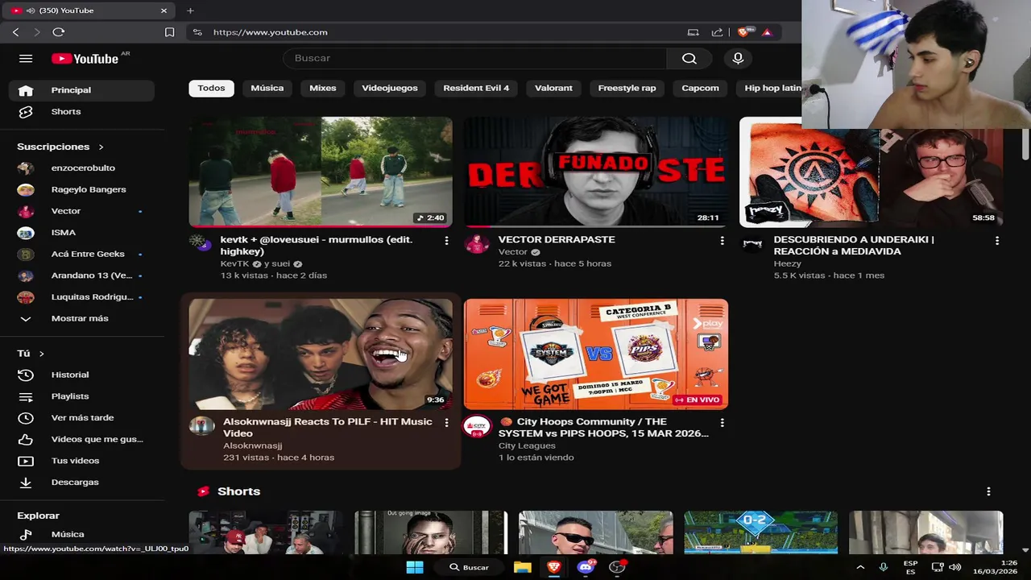Click the Brave Rewards triangle icon

point(767,32)
